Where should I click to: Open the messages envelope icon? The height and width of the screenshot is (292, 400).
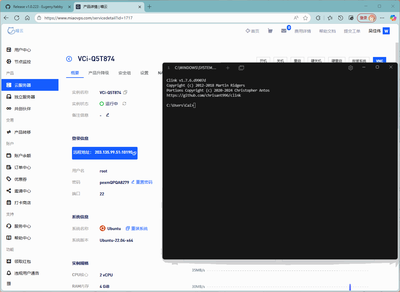pyautogui.click(x=284, y=31)
